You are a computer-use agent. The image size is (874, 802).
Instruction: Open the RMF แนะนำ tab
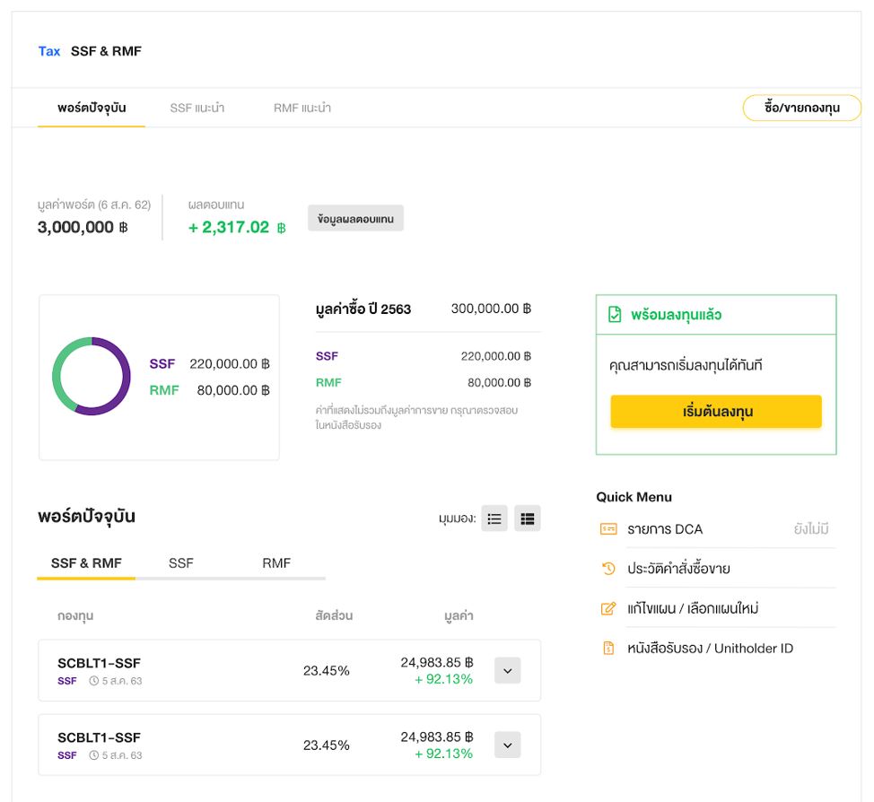point(302,108)
